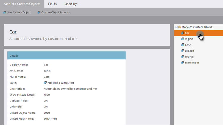Click the Linked Field Name label
This screenshot has height=125, width=223.
(22, 118)
